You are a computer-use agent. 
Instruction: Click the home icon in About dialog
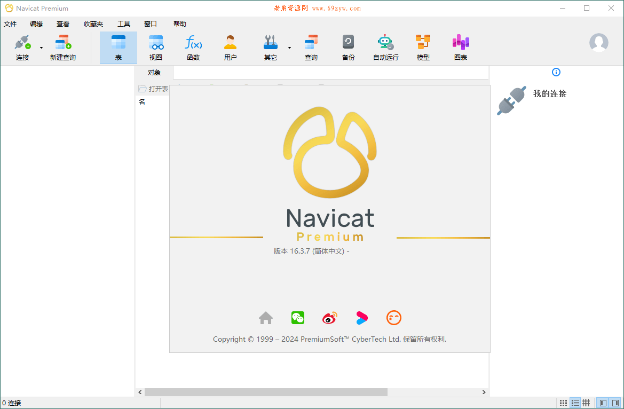click(266, 318)
